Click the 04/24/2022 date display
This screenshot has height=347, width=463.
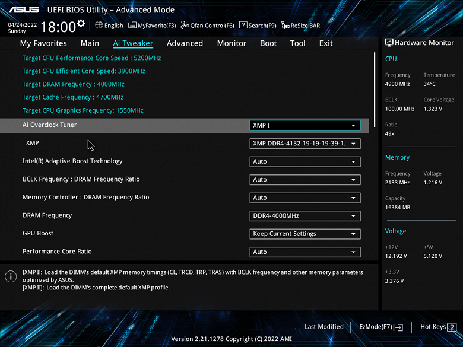tap(23, 25)
